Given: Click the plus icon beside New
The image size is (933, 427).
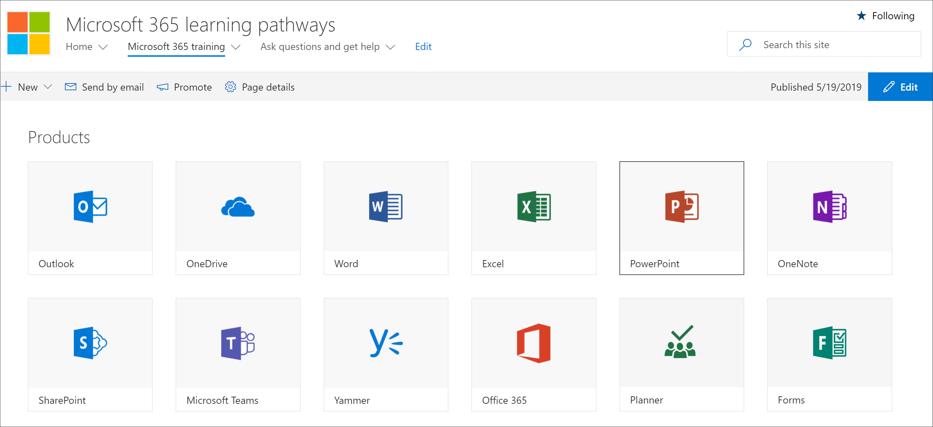Looking at the screenshot, I should point(6,87).
